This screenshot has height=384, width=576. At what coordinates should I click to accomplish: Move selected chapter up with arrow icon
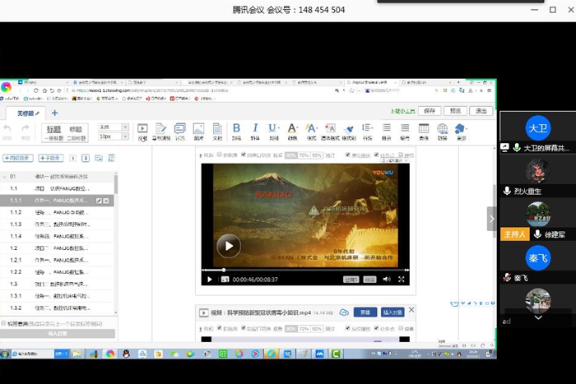[x=73, y=158]
